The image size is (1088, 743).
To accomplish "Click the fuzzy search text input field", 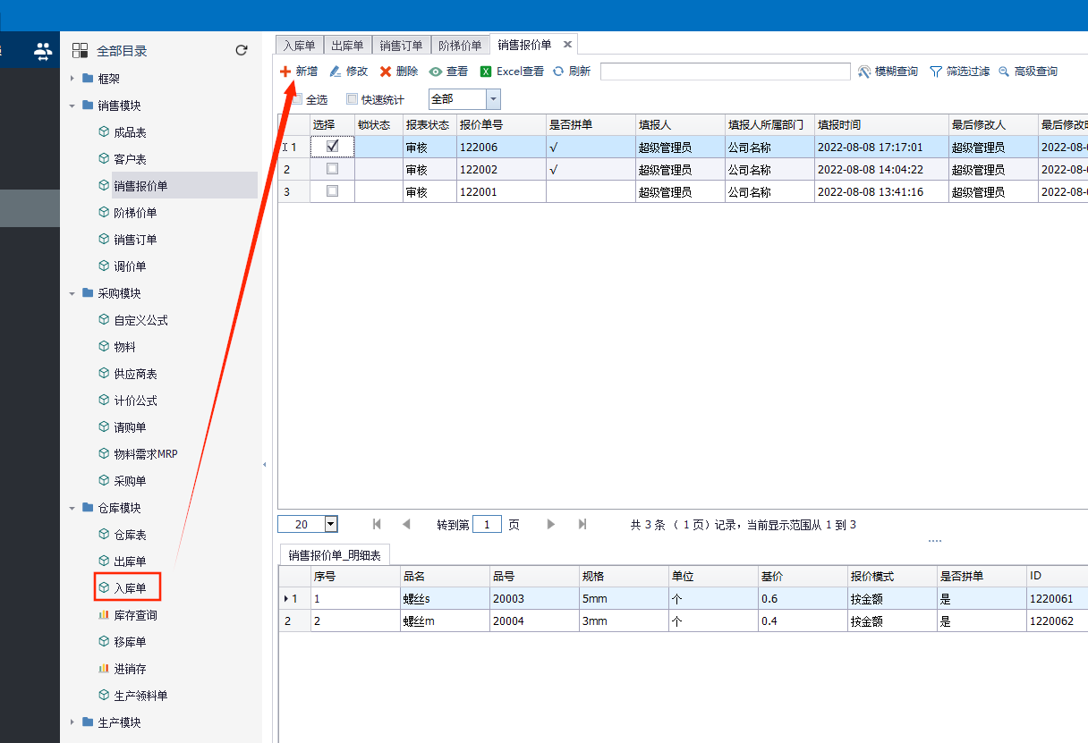I will pos(725,72).
